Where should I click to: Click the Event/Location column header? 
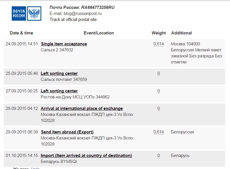point(99,33)
